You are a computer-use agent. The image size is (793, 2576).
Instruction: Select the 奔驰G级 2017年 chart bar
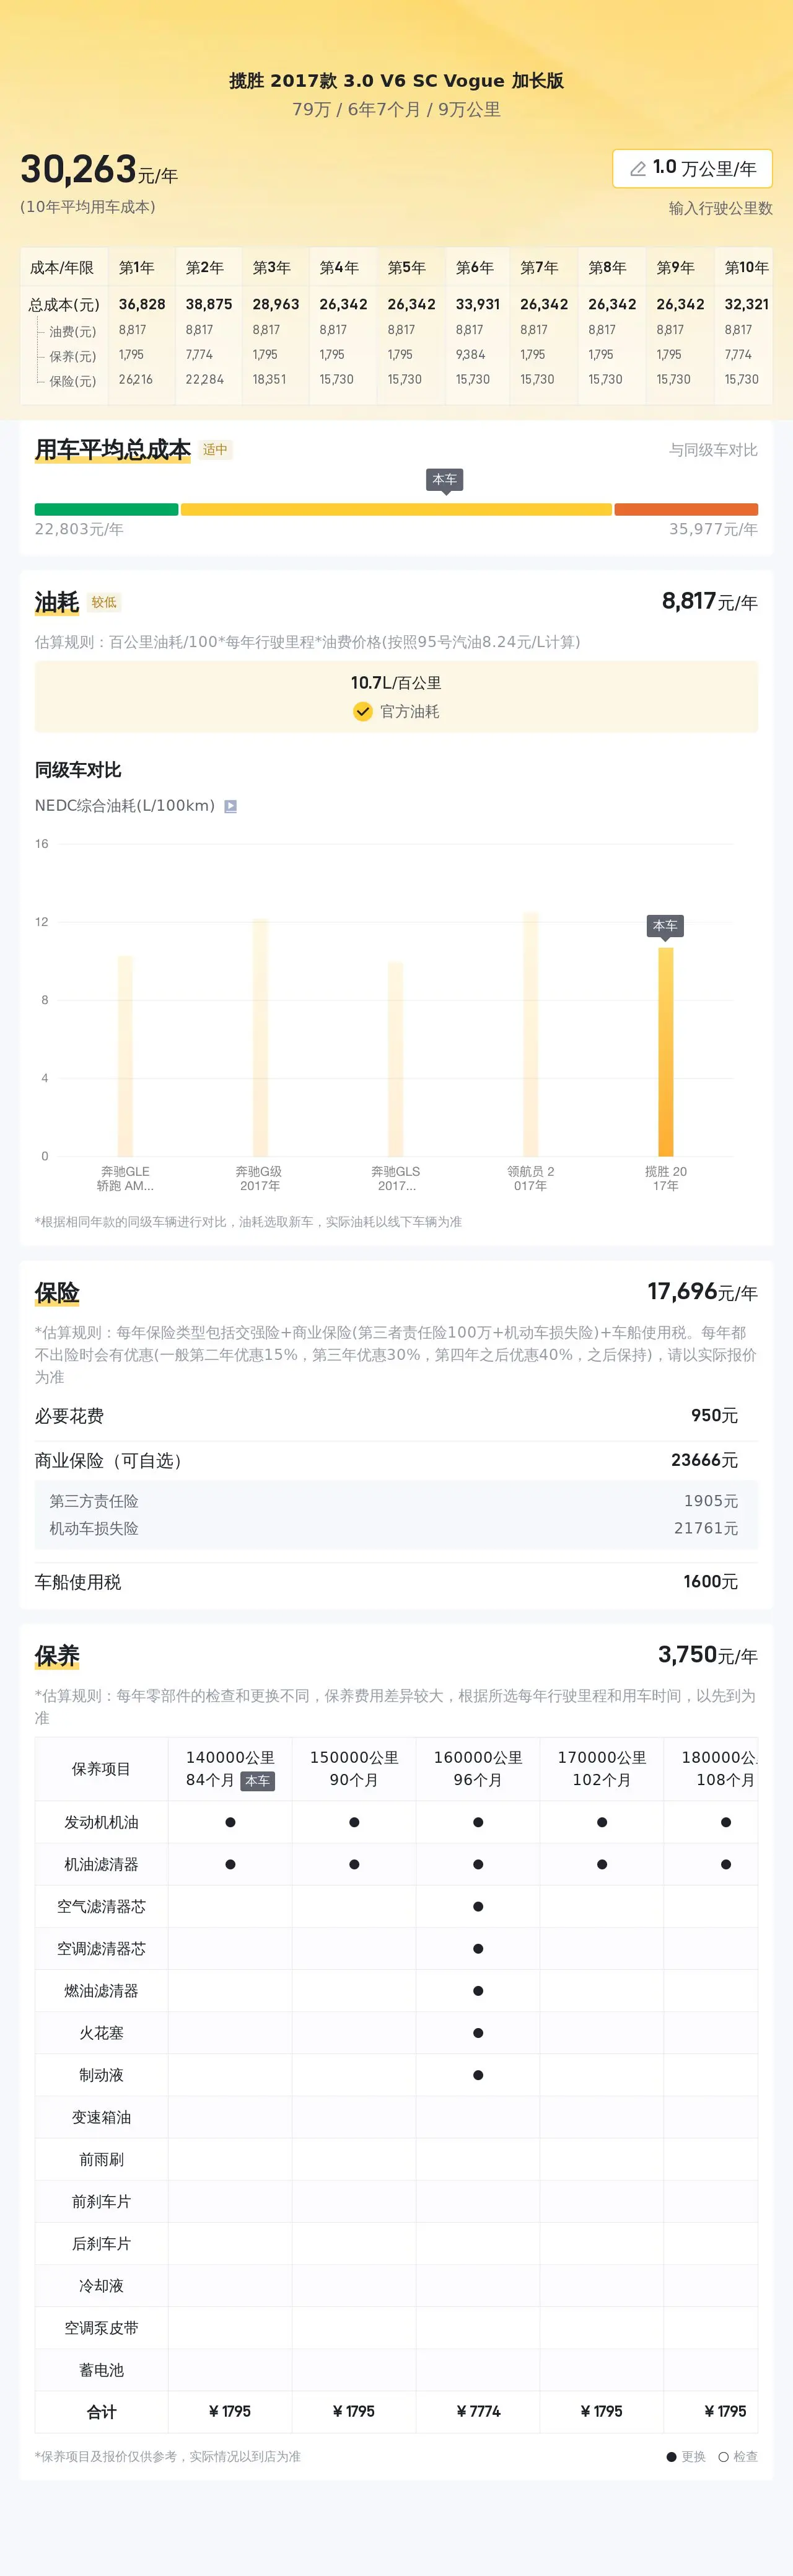[260, 1037]
